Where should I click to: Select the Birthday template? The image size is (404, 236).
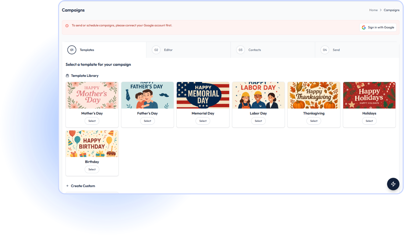(92, 169)
